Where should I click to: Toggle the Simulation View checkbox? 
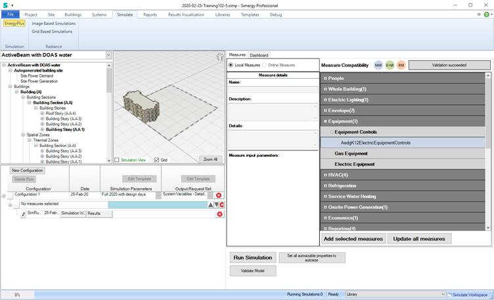point(117,160)
